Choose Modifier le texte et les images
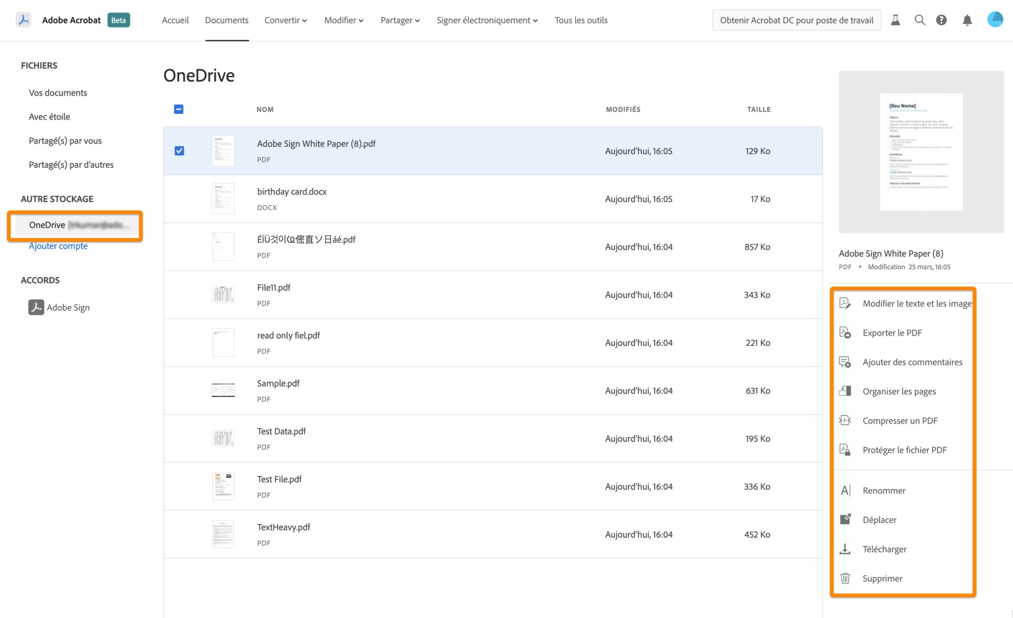Screen dimensions: 1013x618 pyautogui.click(x=918, y=303)
